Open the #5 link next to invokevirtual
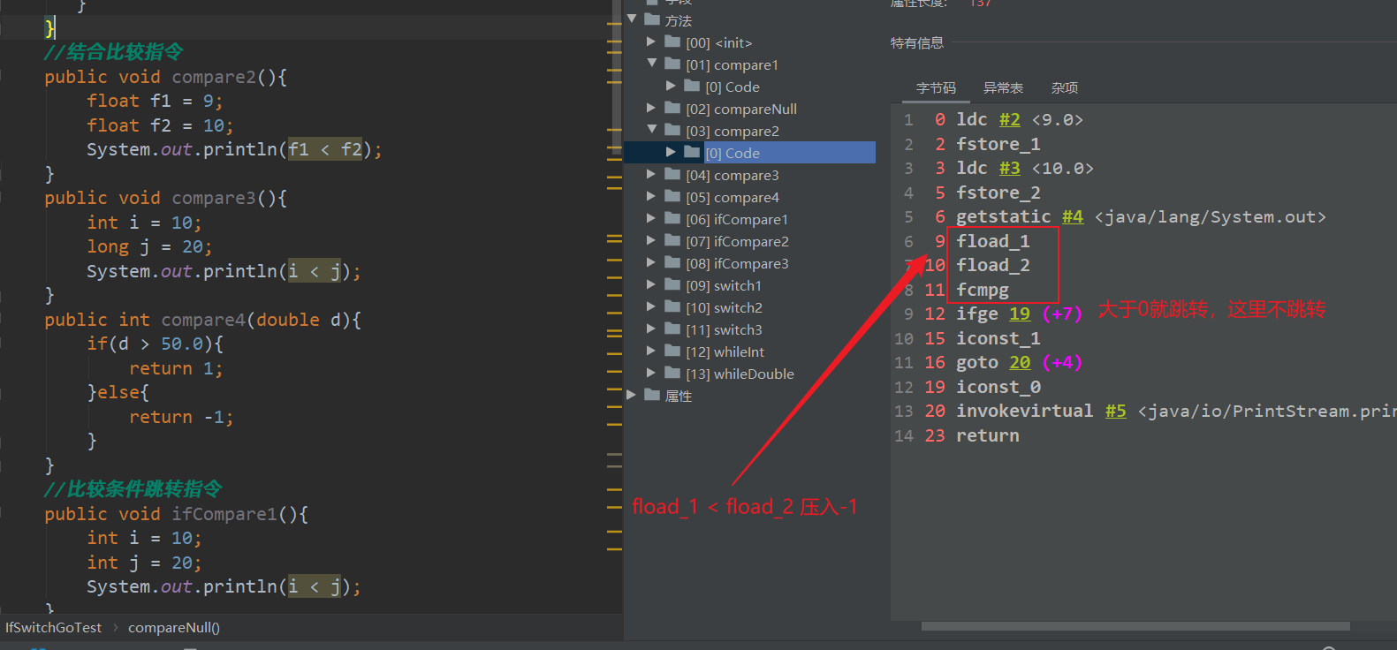 tap(1116, 412)
